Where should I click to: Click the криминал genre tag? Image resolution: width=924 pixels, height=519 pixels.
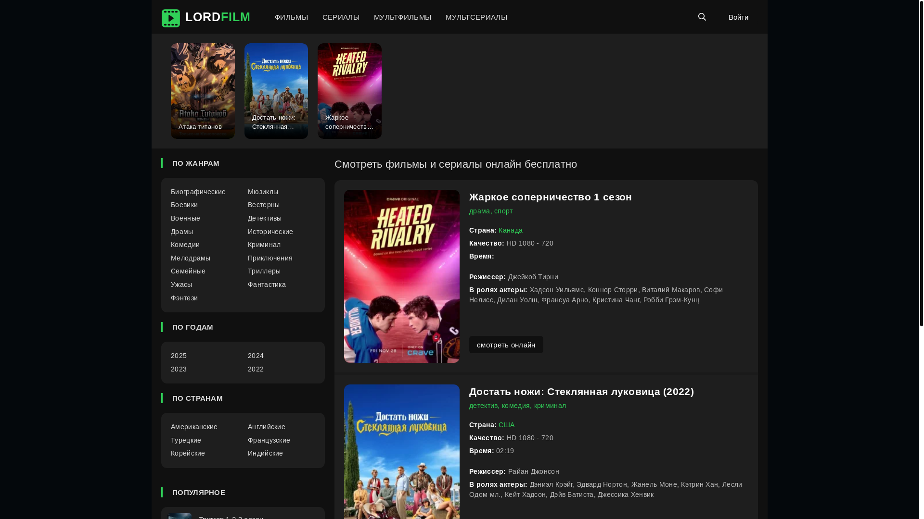550,406
